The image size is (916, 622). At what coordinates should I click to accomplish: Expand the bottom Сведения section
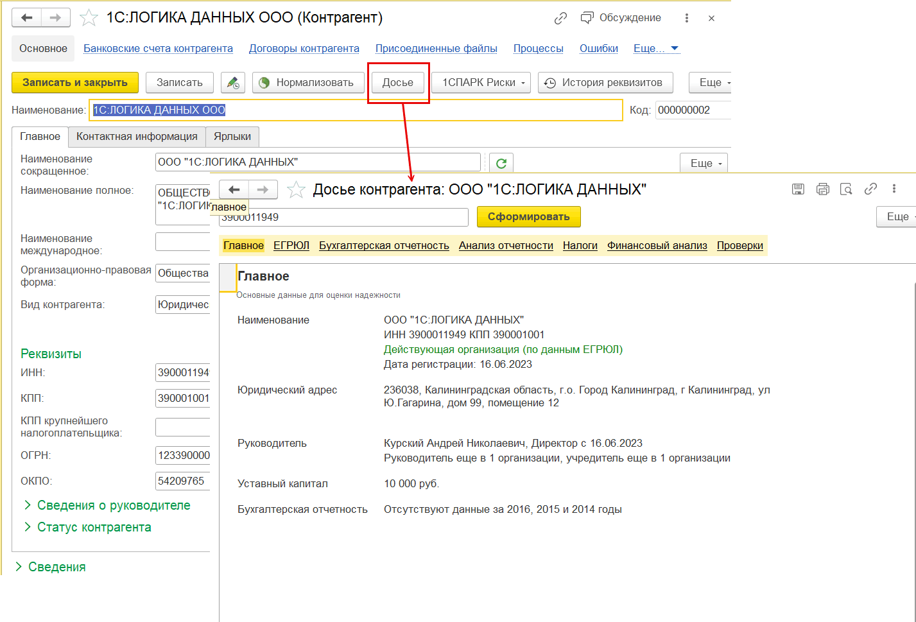[x=50, y=567]
